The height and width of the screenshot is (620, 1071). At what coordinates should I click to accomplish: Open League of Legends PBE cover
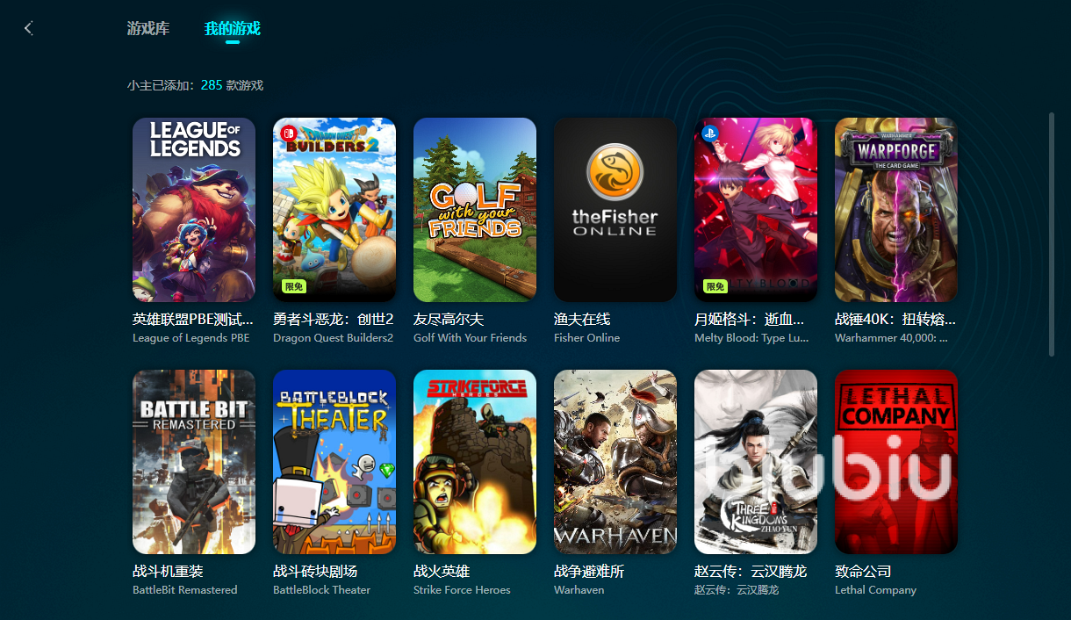click(194, 210)
